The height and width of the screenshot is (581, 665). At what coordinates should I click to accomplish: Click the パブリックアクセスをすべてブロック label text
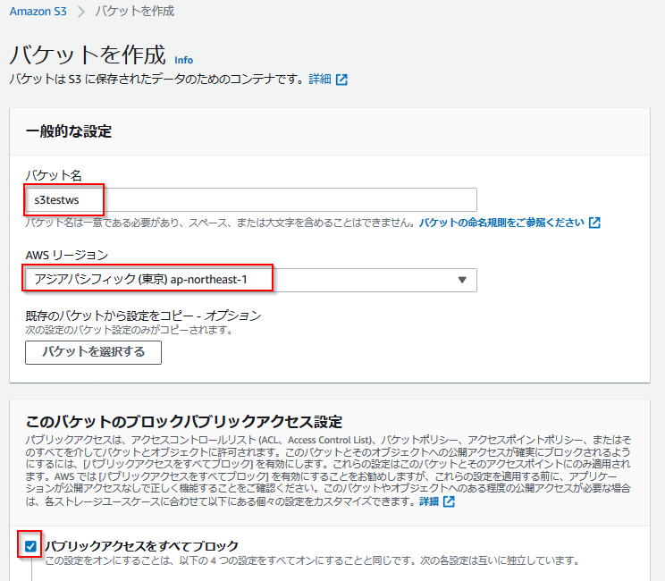[141, 546]
